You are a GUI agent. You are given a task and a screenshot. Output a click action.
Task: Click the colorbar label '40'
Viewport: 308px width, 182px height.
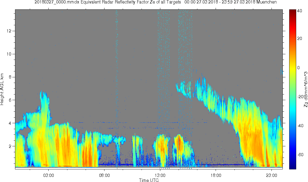pos(300,11)
